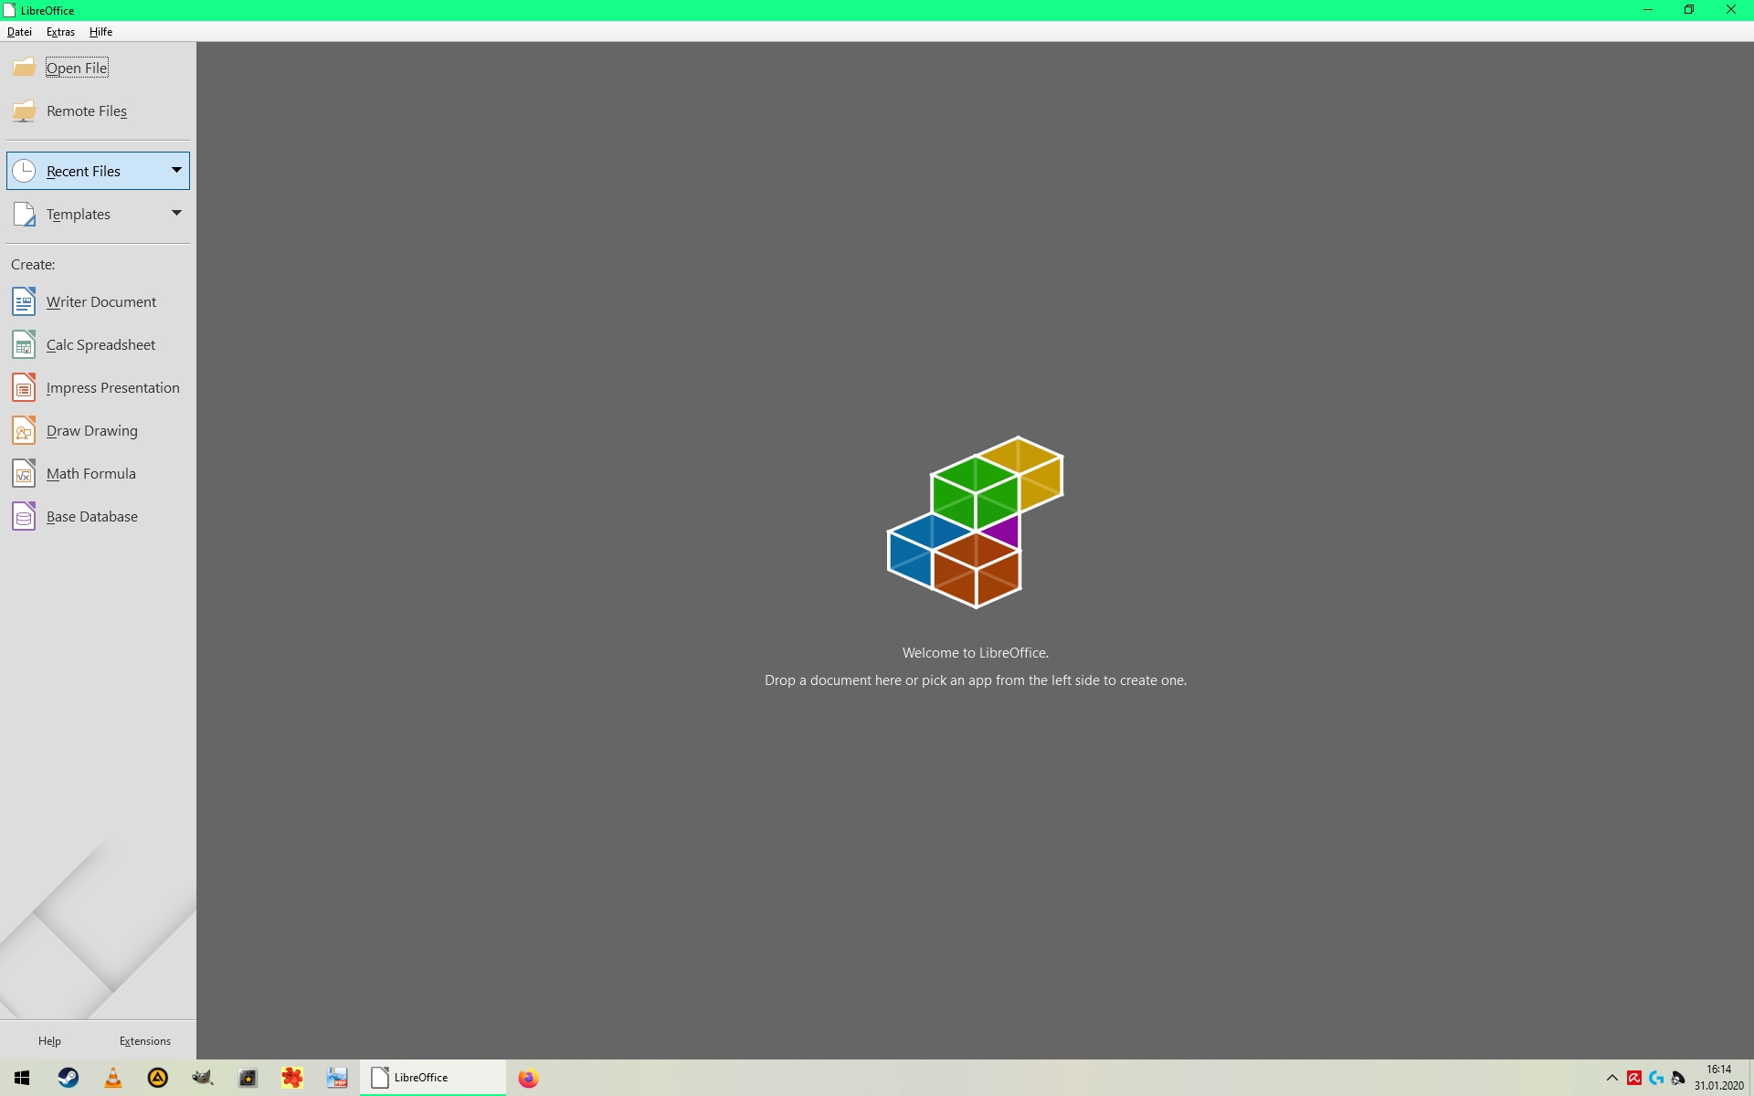
Task: Click the Help button at bottom
Action: click(49, 1040)
